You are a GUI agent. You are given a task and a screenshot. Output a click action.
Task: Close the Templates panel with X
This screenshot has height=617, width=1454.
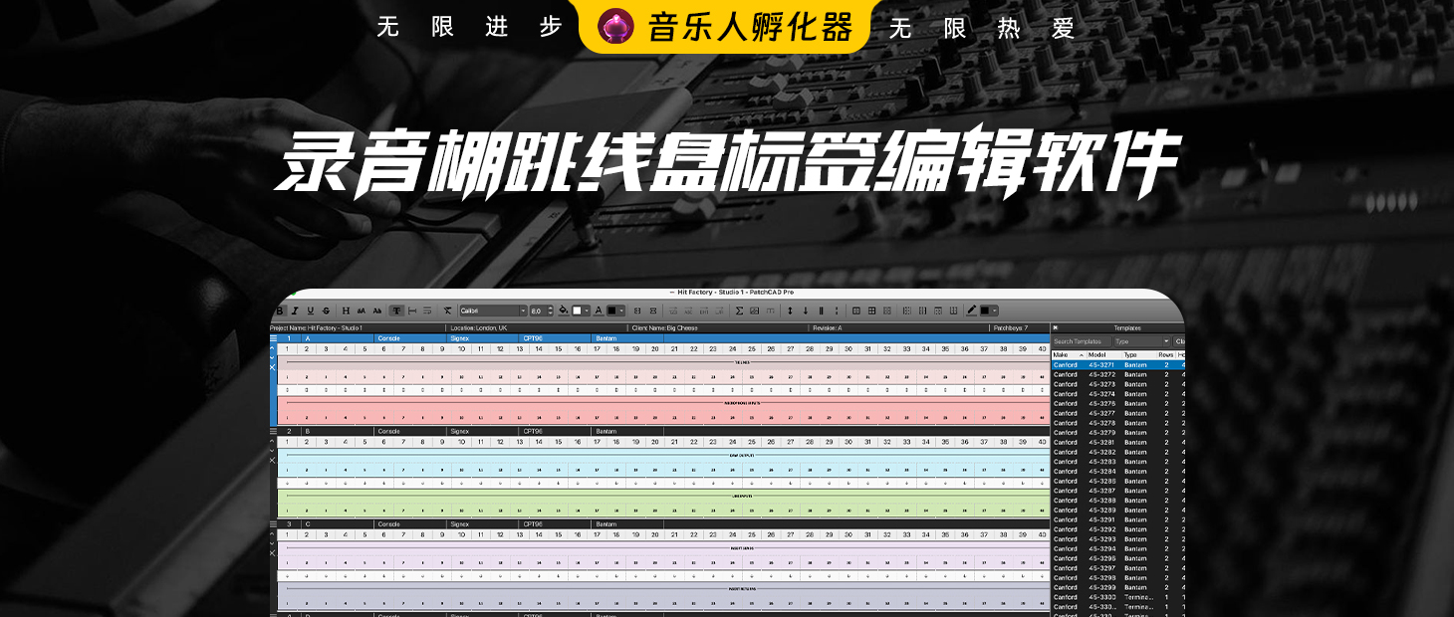pyautogui.click(x=1056, y=327)
